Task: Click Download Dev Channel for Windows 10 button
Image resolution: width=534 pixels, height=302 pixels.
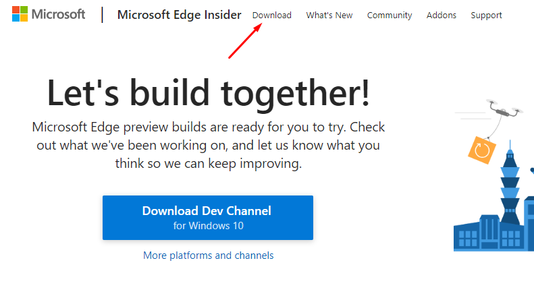Action: point(208,218)
